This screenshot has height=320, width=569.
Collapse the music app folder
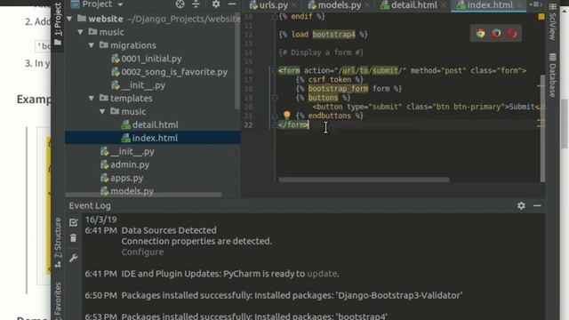click(81, 32)
